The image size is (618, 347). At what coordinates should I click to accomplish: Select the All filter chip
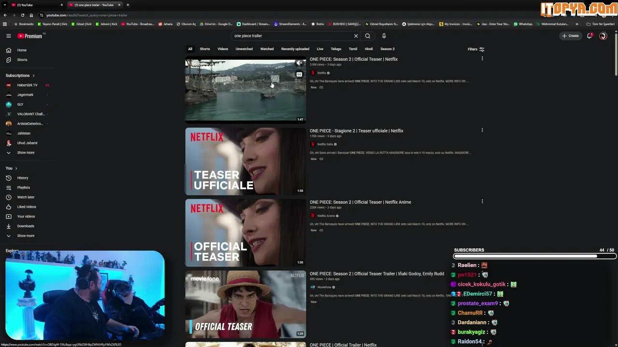(x=190, y=49)
